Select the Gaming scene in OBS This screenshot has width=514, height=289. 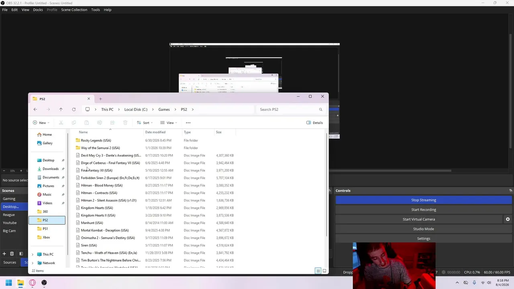point(9,199)
